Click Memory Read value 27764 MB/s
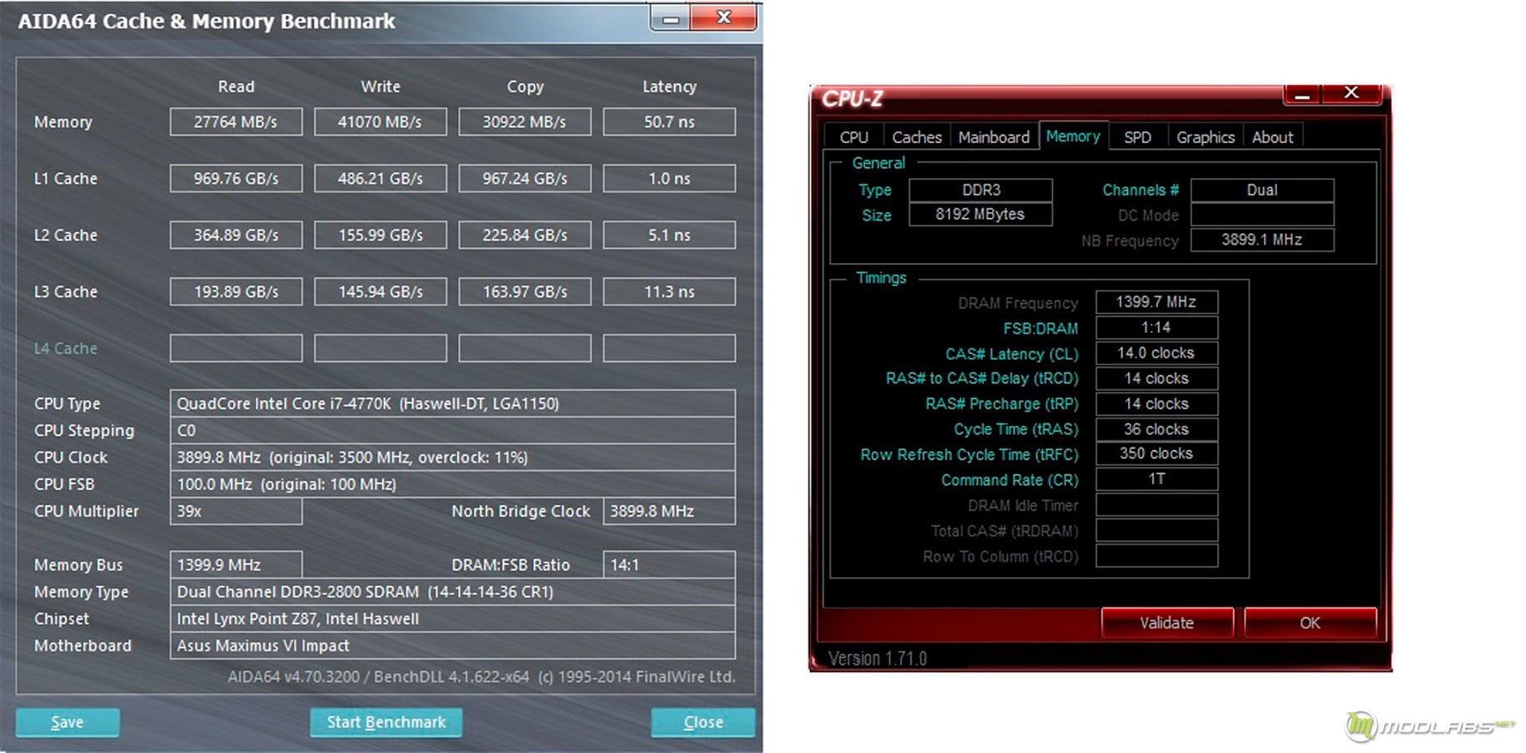Screen dimensions: 1526x753 point(236,121)
